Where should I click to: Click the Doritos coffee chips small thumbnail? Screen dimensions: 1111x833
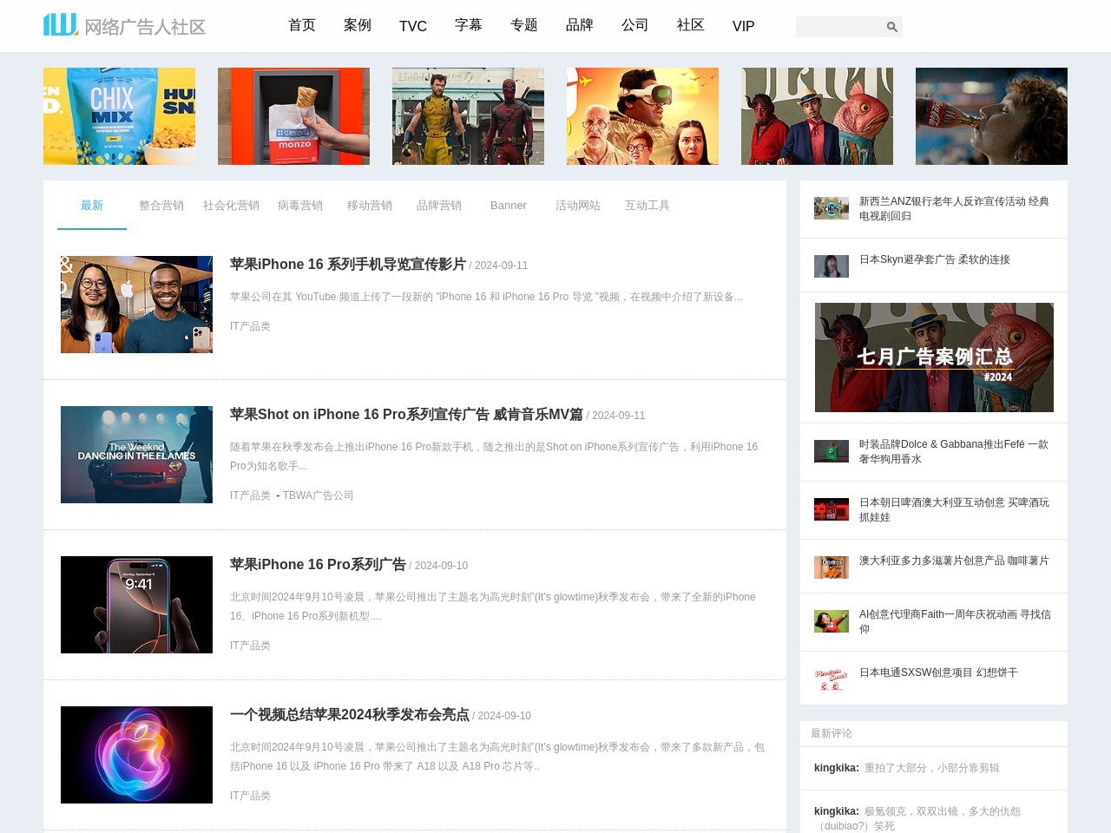point(831,567)
